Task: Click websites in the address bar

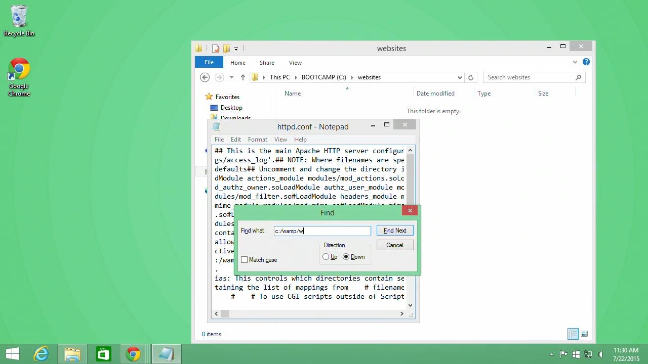Action: click(x=369, y=77)
